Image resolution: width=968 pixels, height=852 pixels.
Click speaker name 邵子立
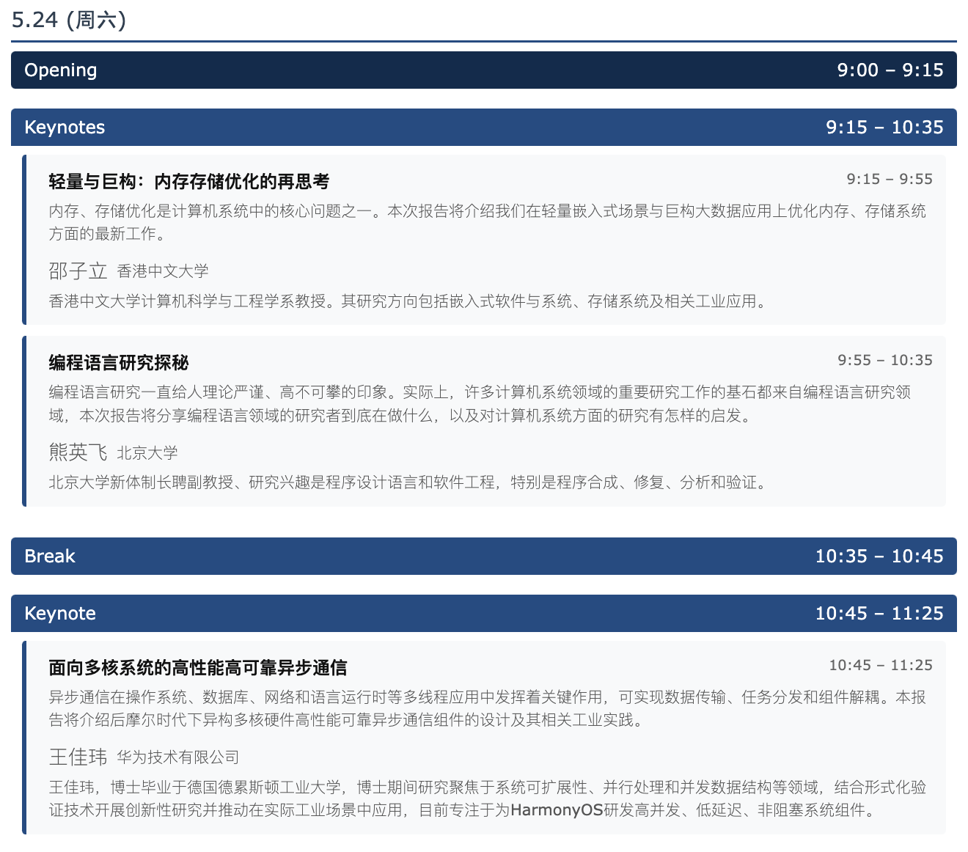[x=78, y=271]
